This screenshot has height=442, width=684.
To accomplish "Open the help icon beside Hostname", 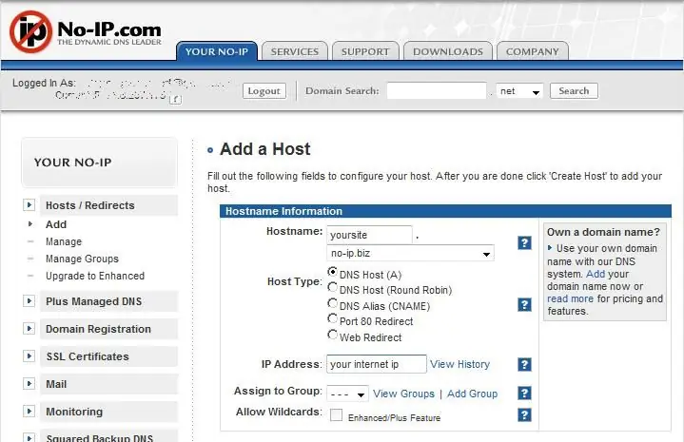I will (524, 242).
